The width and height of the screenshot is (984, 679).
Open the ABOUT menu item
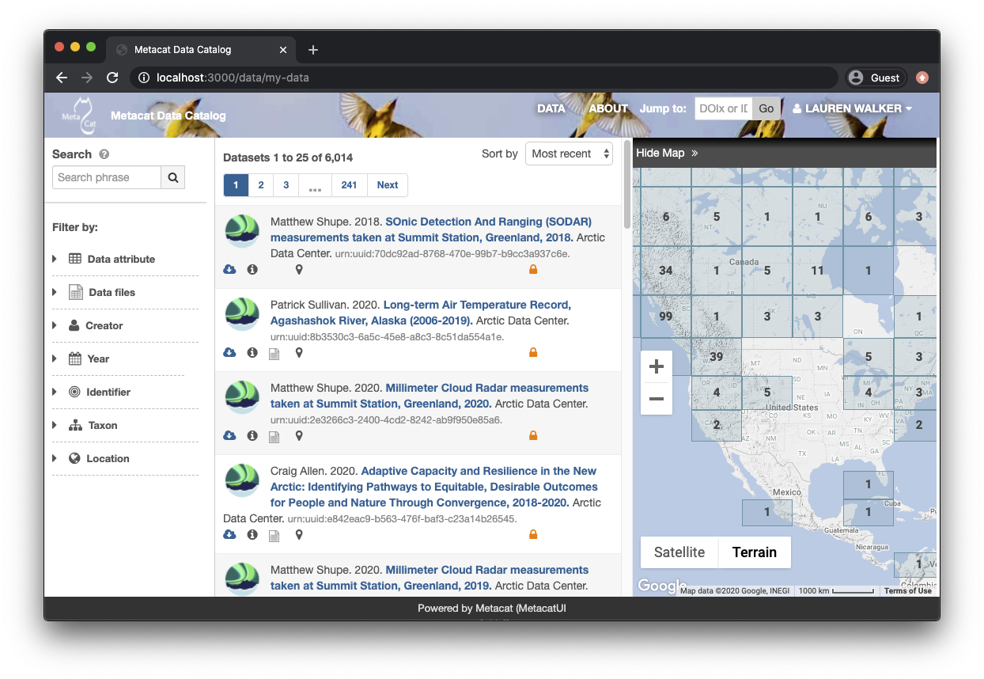[x=608, y=108]
